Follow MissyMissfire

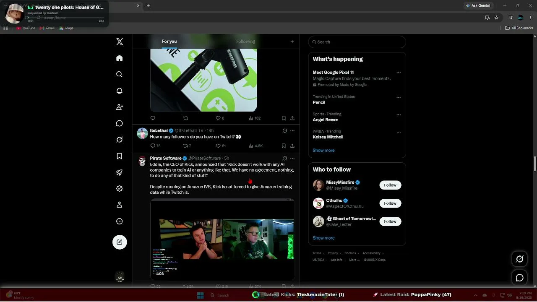390,185
